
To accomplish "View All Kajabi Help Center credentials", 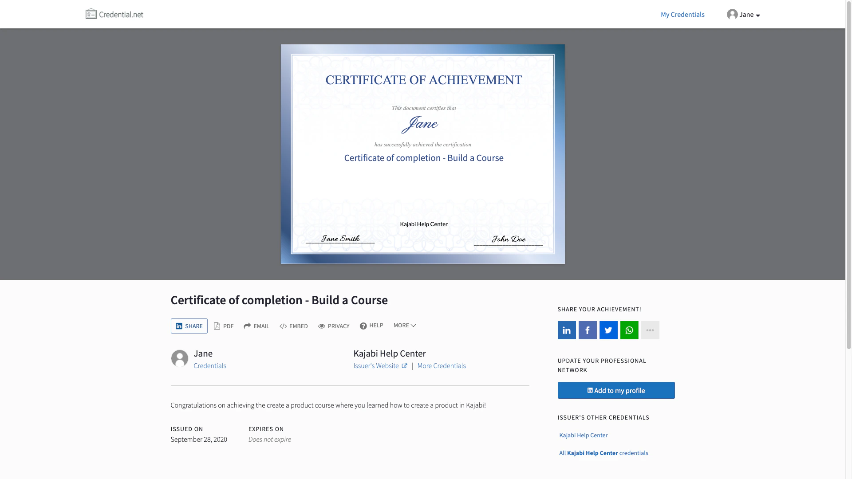I will (x=603, y=453).
